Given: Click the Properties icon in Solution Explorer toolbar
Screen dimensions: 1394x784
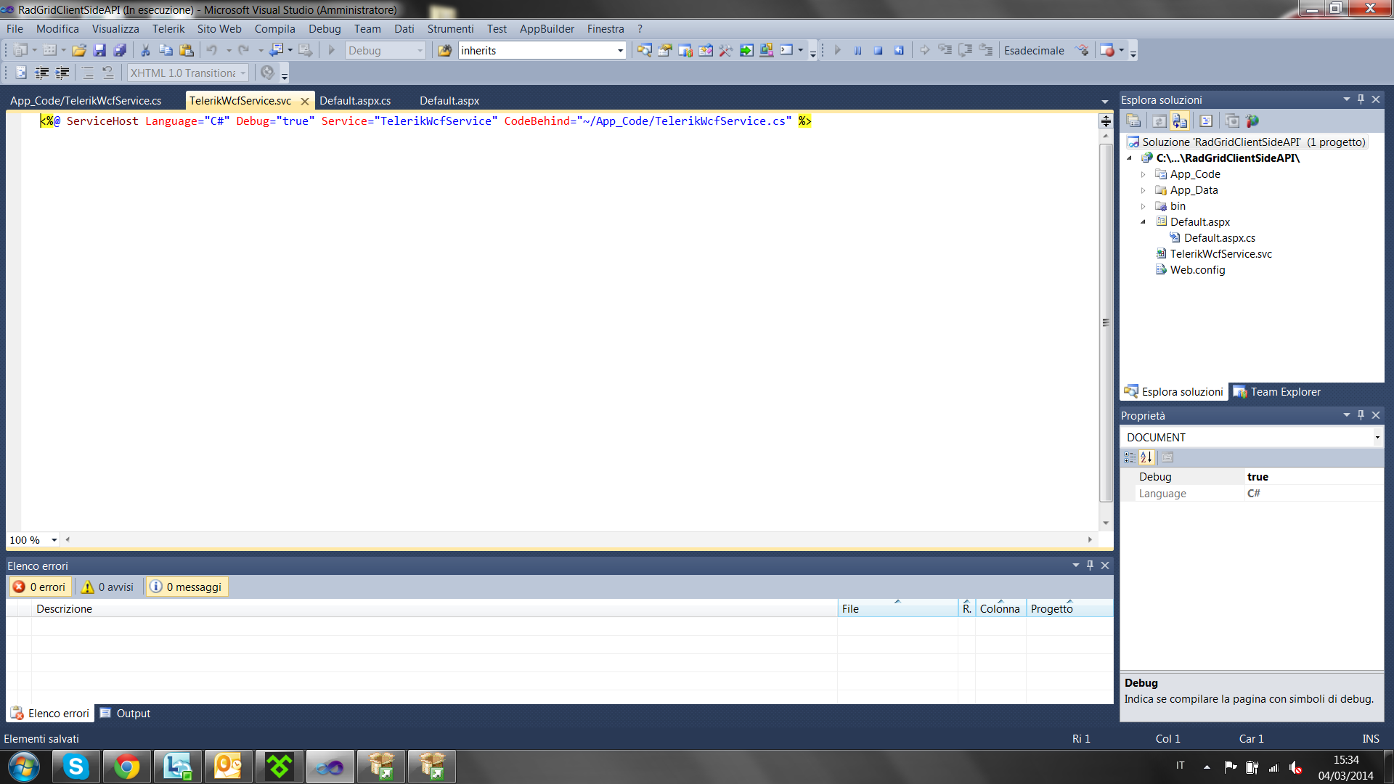Looking at the screenshot, I should 1133,121.
